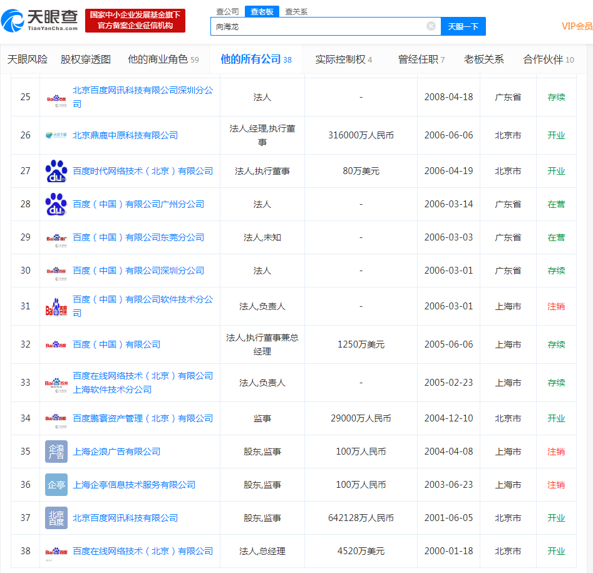Open 实际控制权 4 tab

343,59
